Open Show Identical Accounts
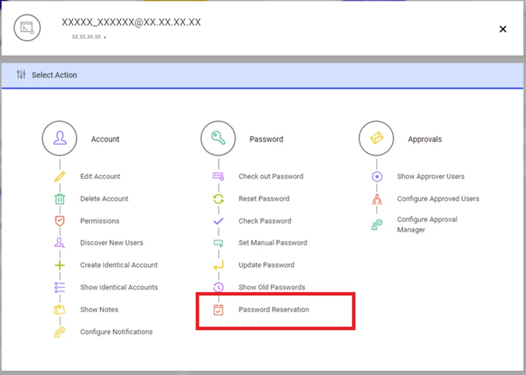Viewport: 526px width, 375px height. coord(119,287)
